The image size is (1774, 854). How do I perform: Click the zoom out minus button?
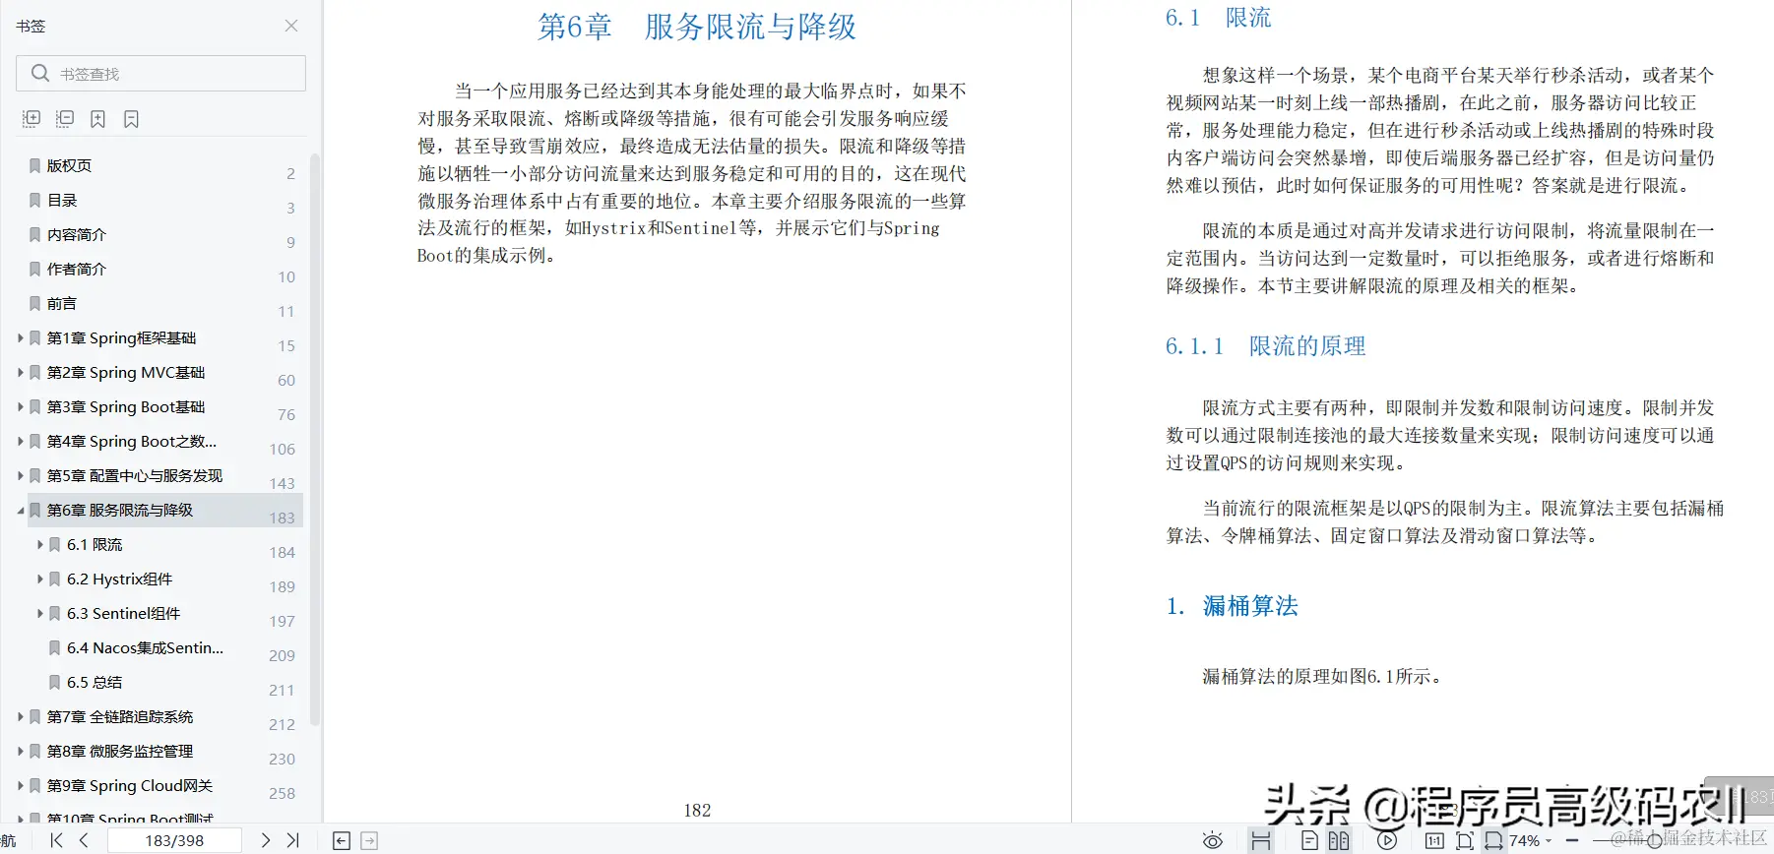pyautogui.click(x=1572, y=840)
